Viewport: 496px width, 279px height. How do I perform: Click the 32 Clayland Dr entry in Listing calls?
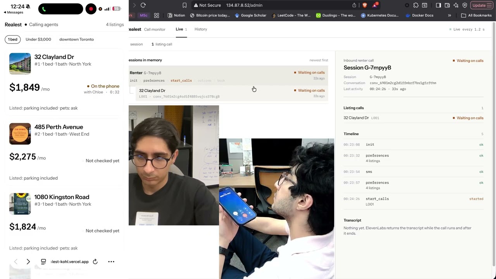tap(413, 118)
